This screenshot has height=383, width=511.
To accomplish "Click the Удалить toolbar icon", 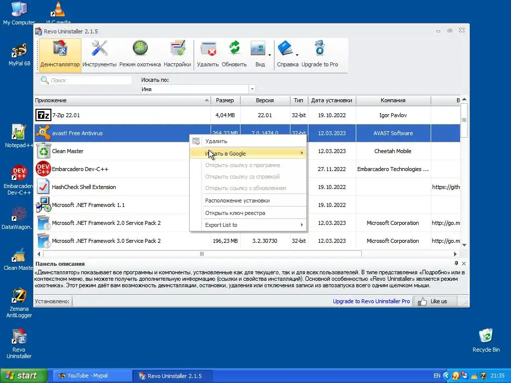I will [x=208, y=54].
